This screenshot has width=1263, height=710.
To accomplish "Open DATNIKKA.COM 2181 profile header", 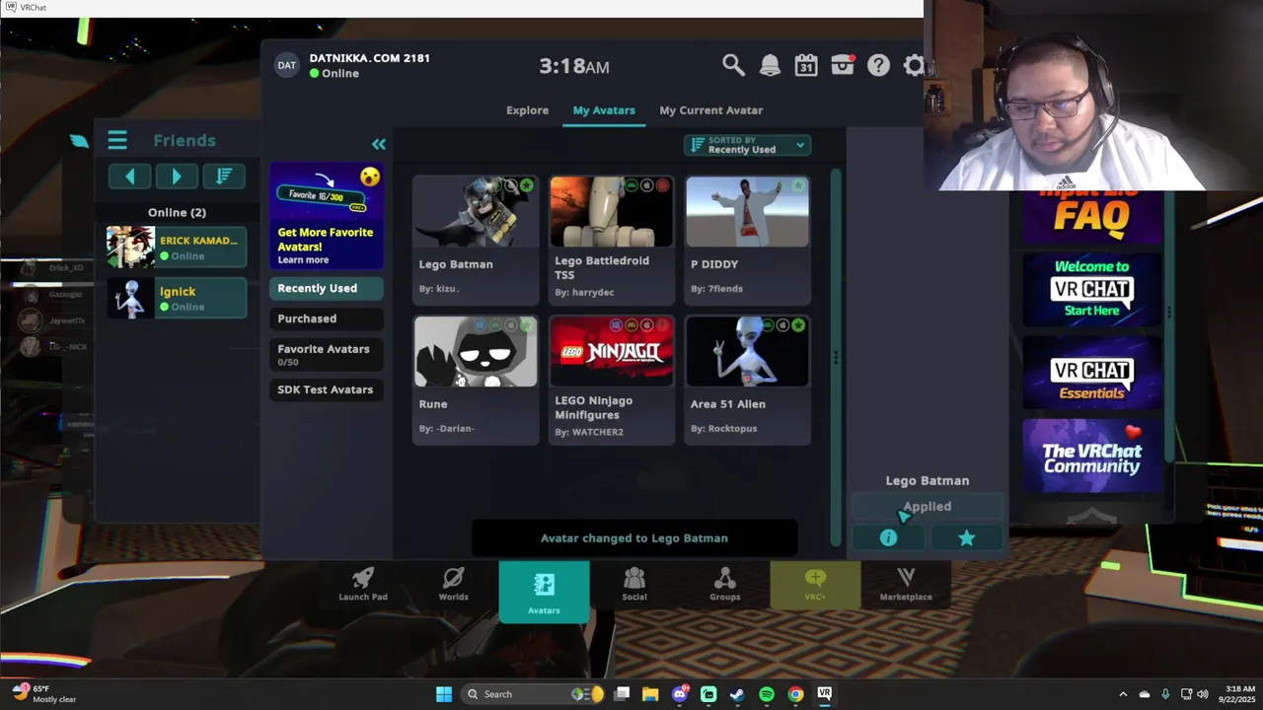I will coord(352,65).
